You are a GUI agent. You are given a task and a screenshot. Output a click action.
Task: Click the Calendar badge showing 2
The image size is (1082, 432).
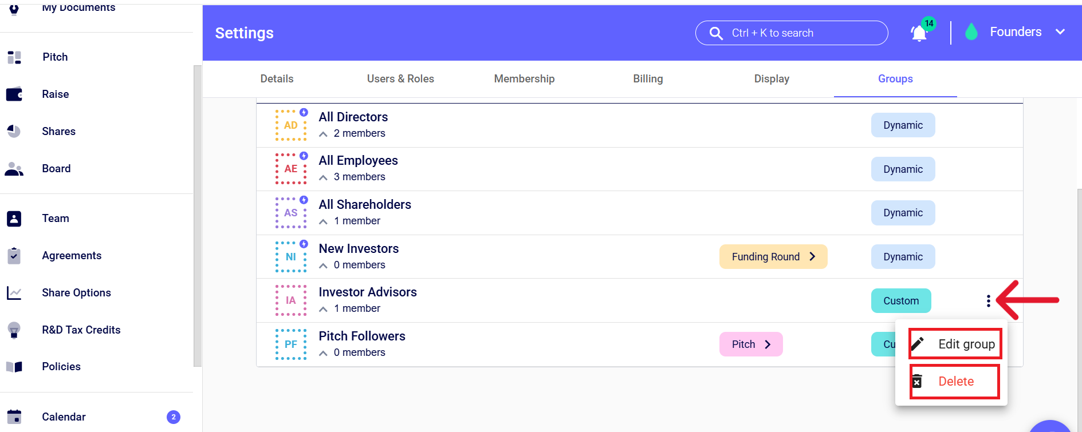pyautogui.click(x=174, y=417)
